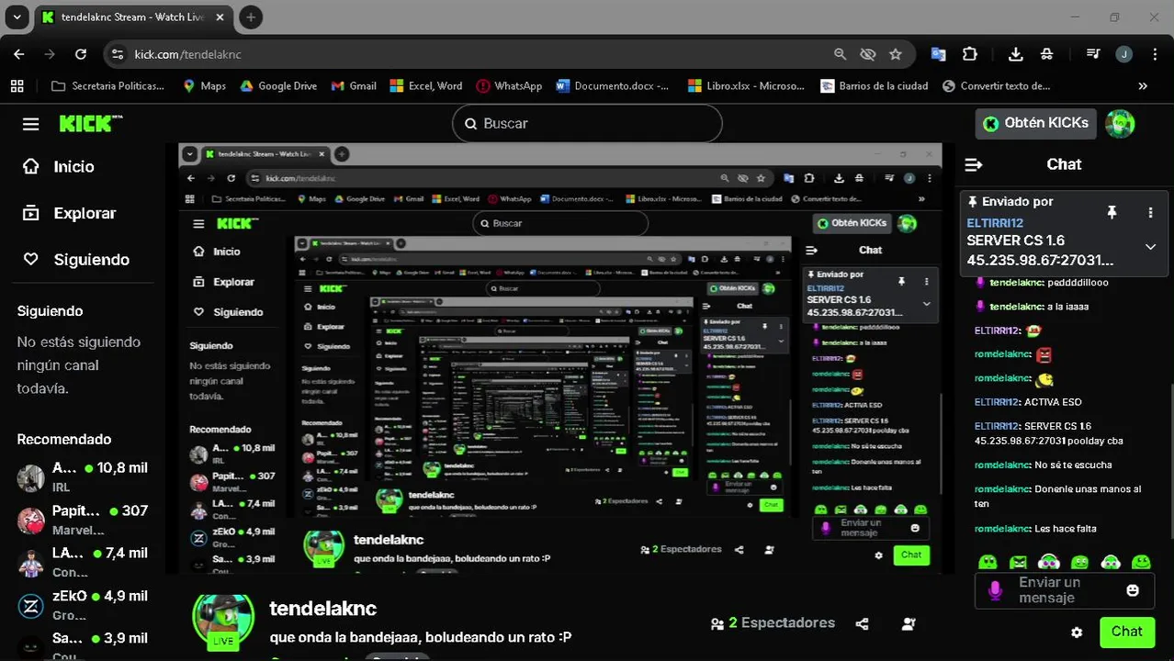Open the emoji picker in message box
Screen dimensions: 1174x661
point(1133,590)
